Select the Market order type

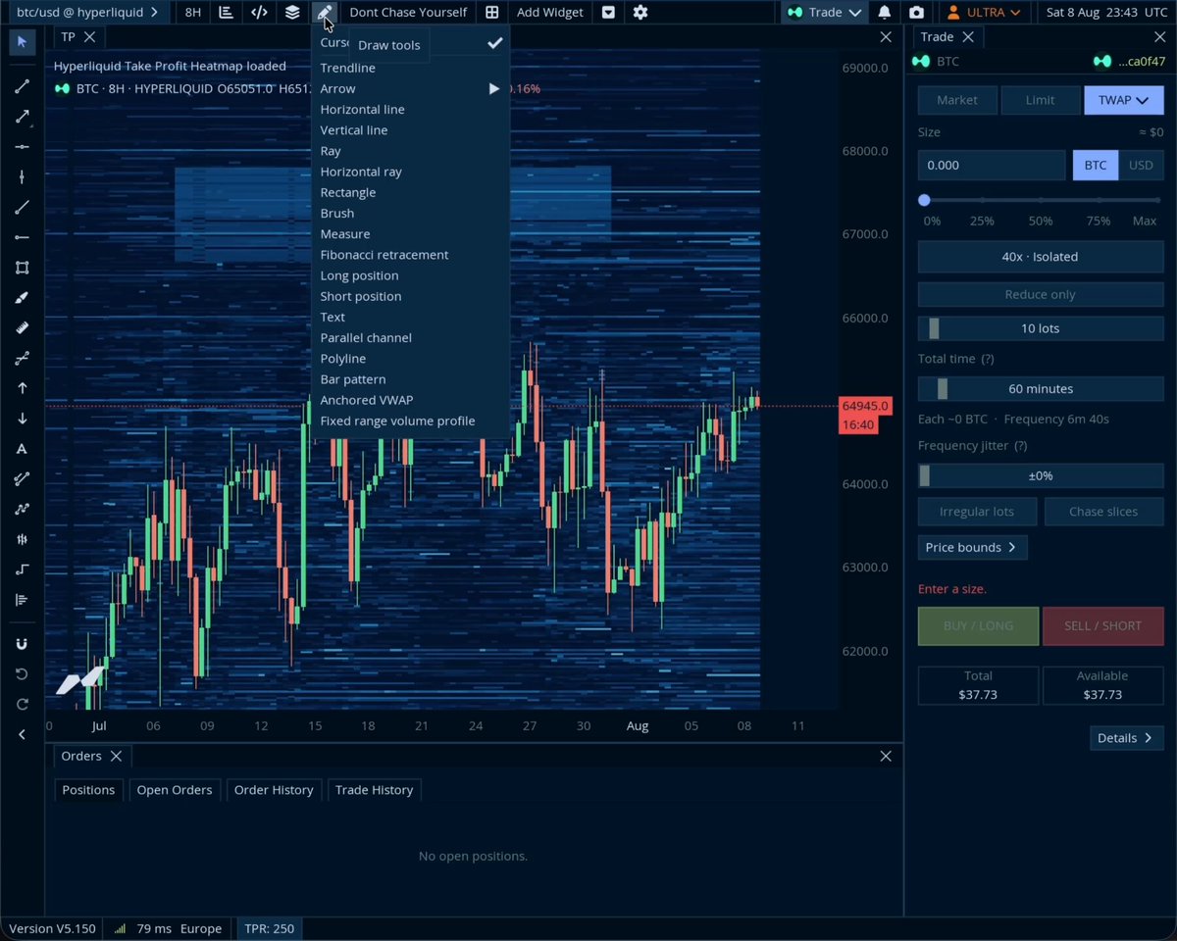[957, 100]
